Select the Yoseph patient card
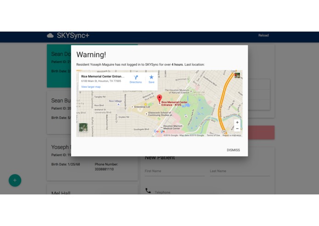 coord(92,159)
